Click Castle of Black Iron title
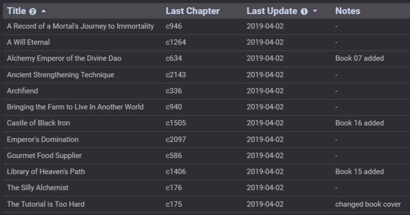 pyautogui.click(x=38, y=123)
